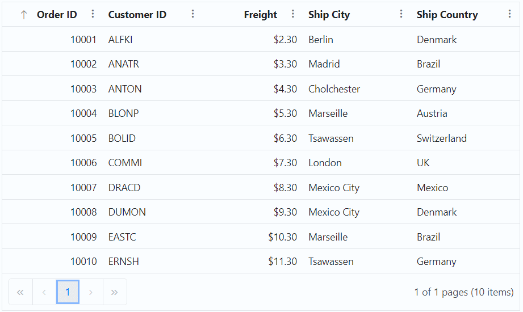The image size is (523, 312).
Task: Open the Ship Country column menu
Action: pos(510,14)
